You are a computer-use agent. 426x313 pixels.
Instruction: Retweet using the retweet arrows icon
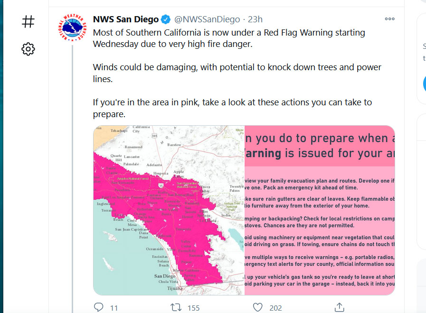pos(176,307)
